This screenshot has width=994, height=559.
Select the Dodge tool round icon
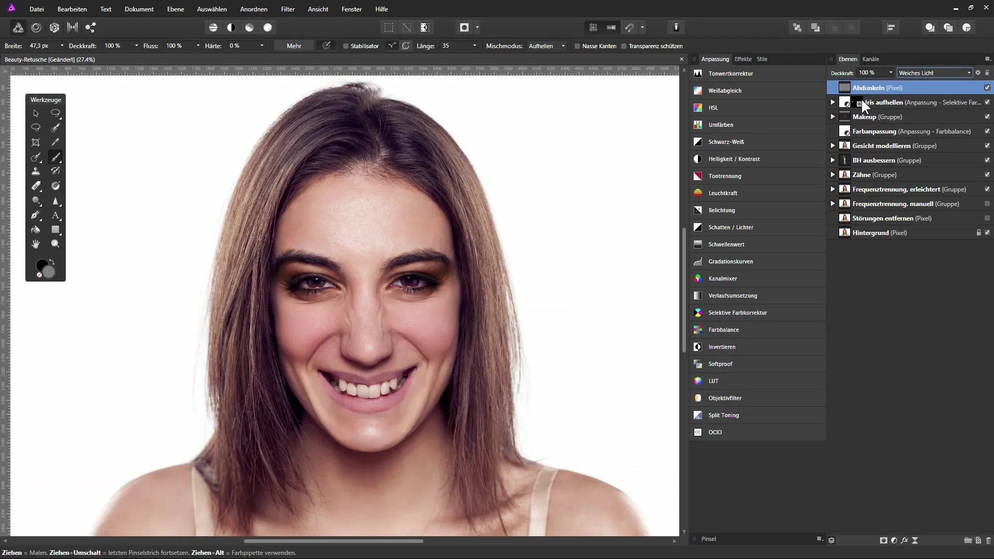[36, 200]
